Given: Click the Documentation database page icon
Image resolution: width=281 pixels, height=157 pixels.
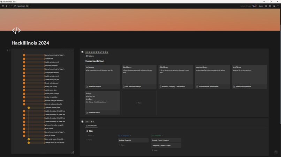Looking at the screenshot, I should tap(82, 52).
